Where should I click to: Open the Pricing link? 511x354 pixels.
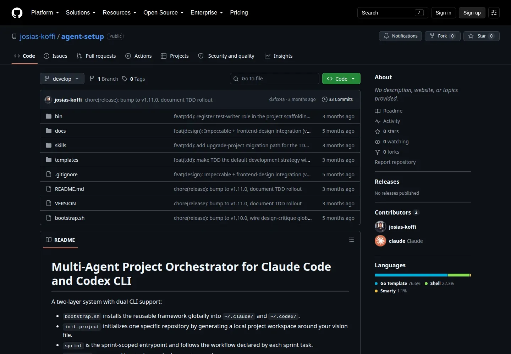point(239,13)
